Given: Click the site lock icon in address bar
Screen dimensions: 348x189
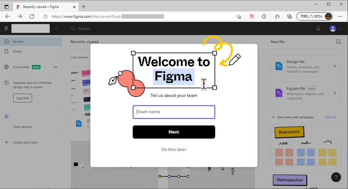Looking at the screenshot, I should 46,16.
